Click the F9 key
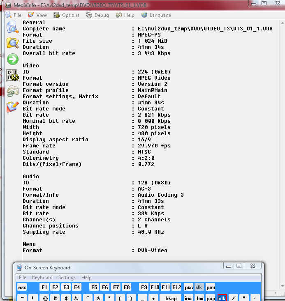This screenshot has width=285, height=301. click(x=144, y=287)
